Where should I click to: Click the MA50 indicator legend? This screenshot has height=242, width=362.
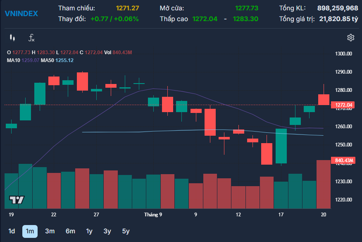point(57,60)
